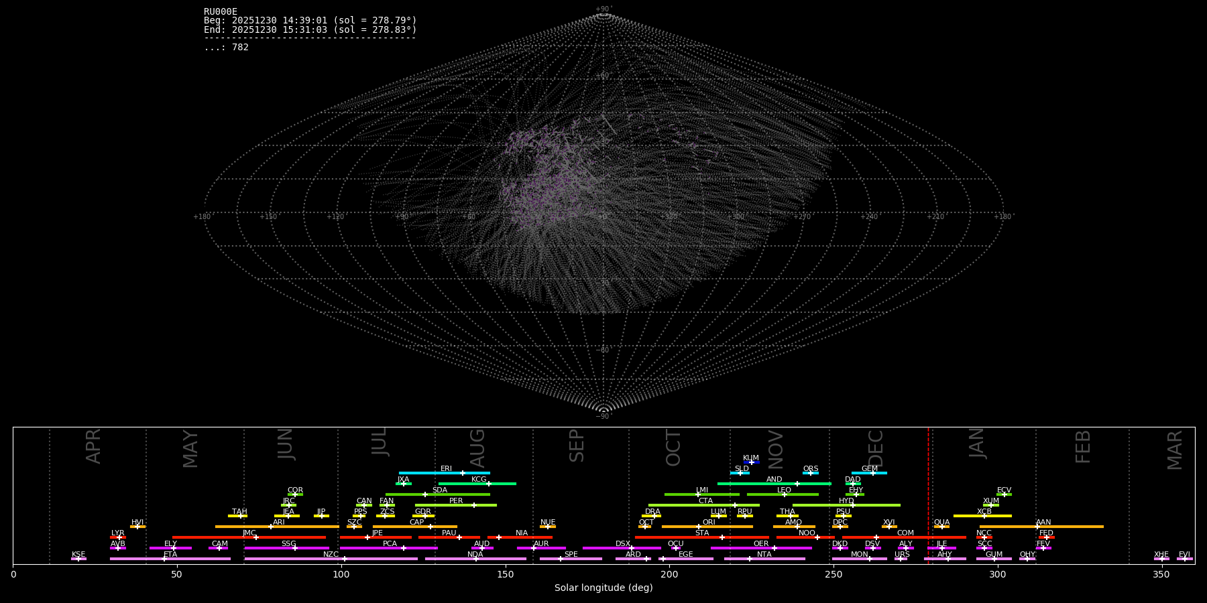This screenshot has width=1207, height=603.
Task: Select the ERI shower label
Action: pyautogui.click(x=447, y=469)
